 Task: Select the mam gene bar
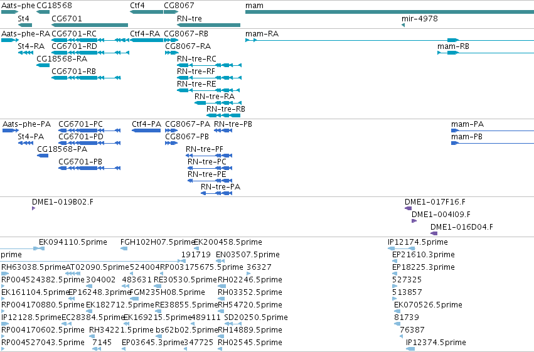coord(390,12)
